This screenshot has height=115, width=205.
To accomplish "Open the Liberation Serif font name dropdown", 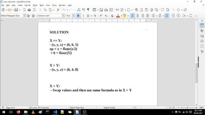I will click(63, 16).
